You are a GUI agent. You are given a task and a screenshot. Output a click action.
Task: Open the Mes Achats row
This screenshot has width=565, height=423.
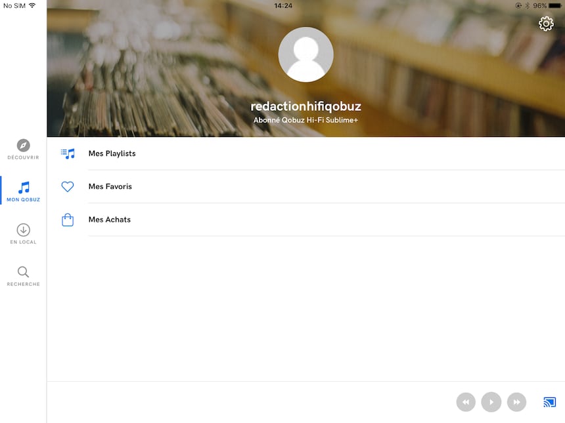point(306,220)
